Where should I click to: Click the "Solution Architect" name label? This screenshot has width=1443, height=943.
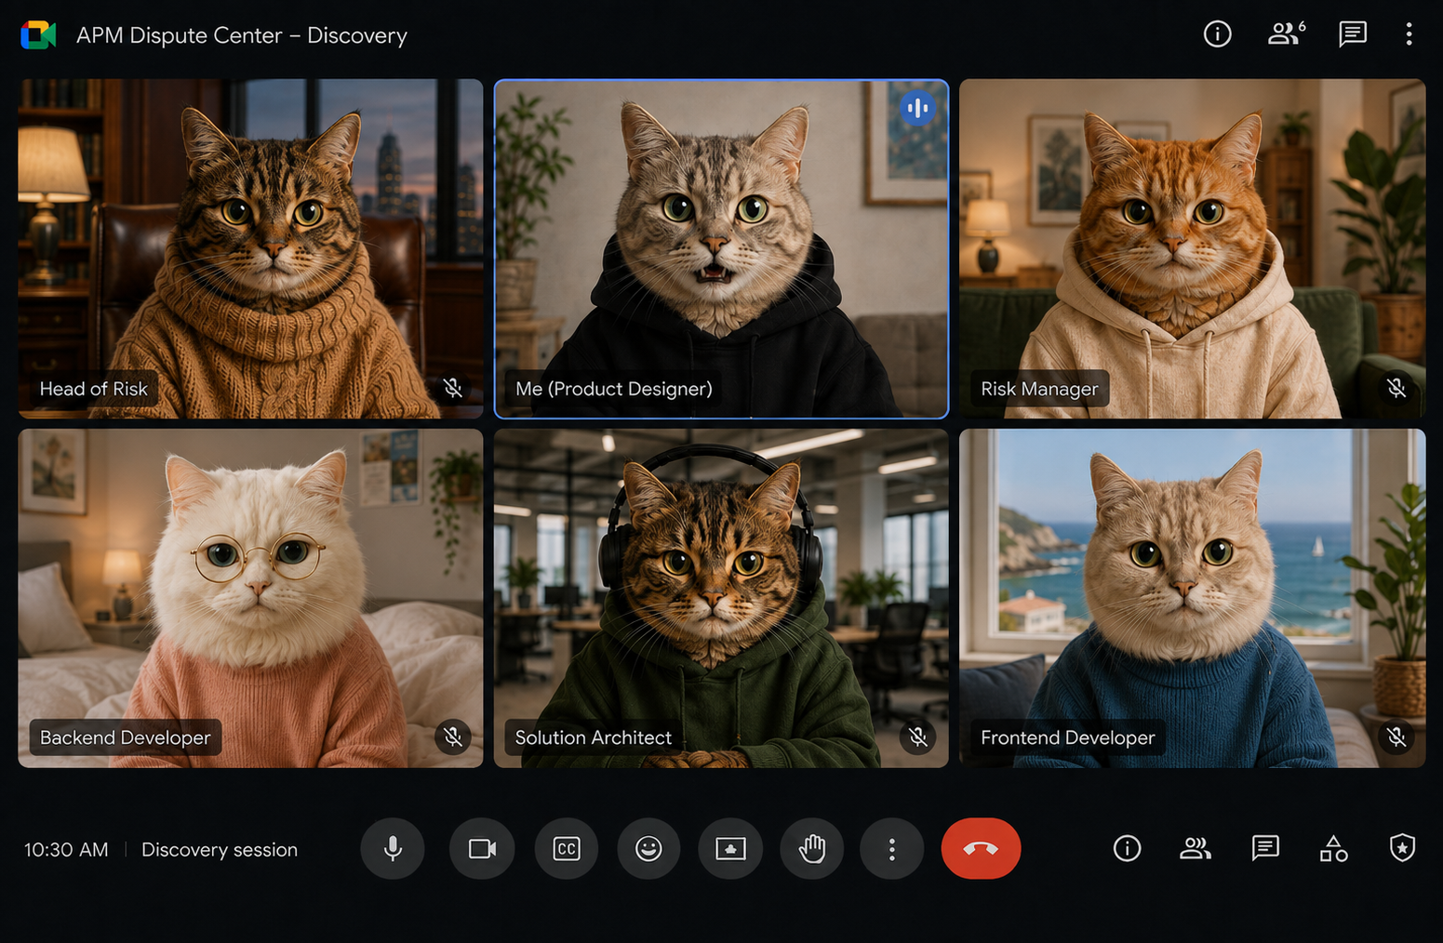pos(593,737)
